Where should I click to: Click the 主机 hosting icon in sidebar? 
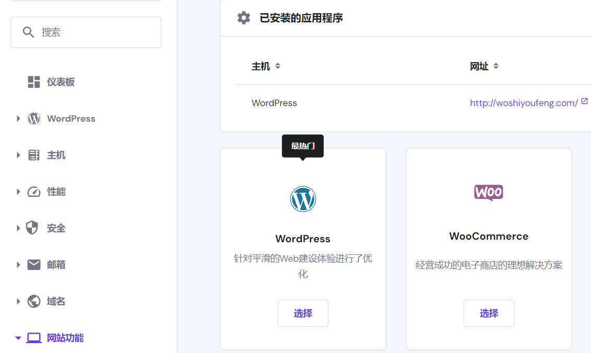[33, 155]
